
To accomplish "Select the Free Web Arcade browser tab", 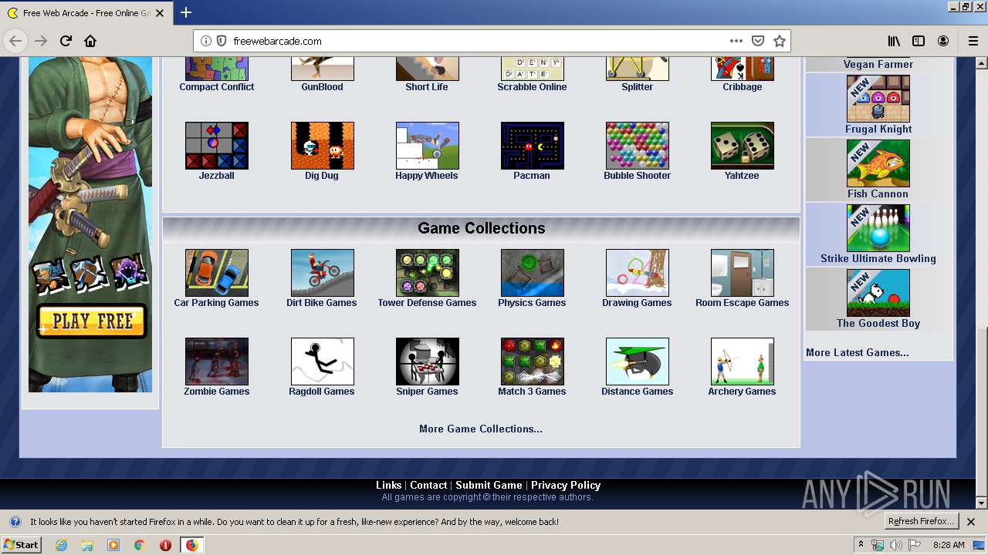I will click(x=85, y=13).
